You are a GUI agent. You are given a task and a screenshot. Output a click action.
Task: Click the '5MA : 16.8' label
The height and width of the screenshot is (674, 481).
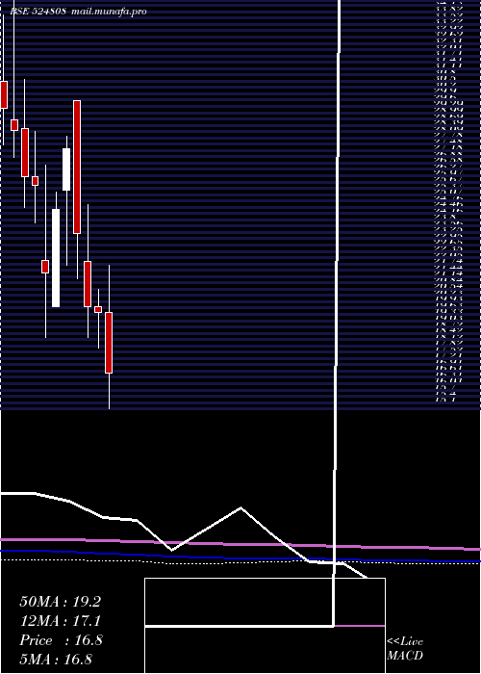pyautogui.click(x=56, y=660)
